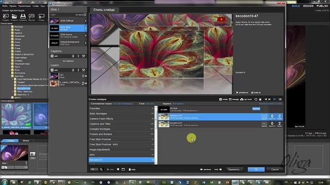Click the skip-to-end icon in styles toolbar

pos(270,99)
